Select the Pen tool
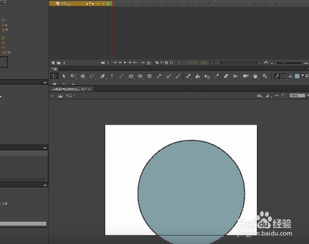This screenshot has width=309, height=244. point(102,76)
